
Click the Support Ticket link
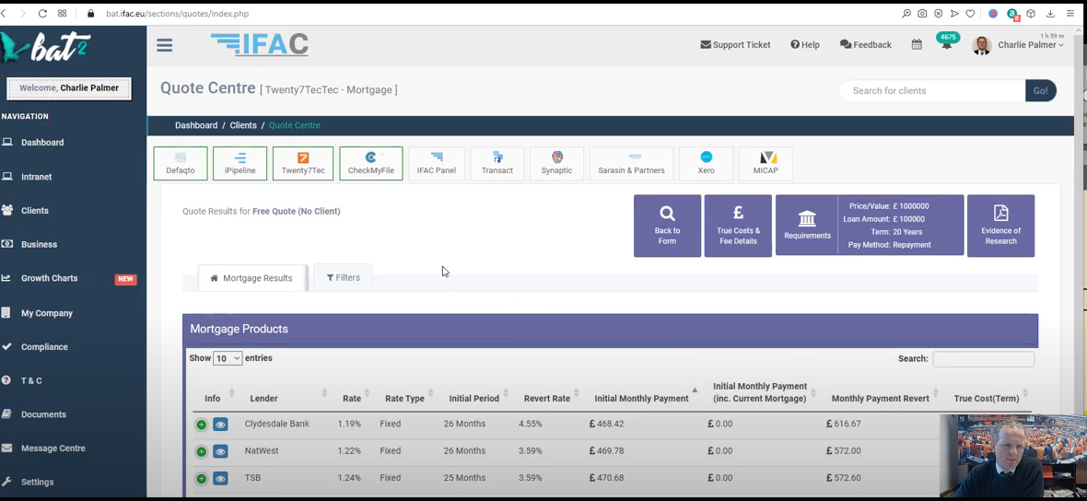[735, 45]
